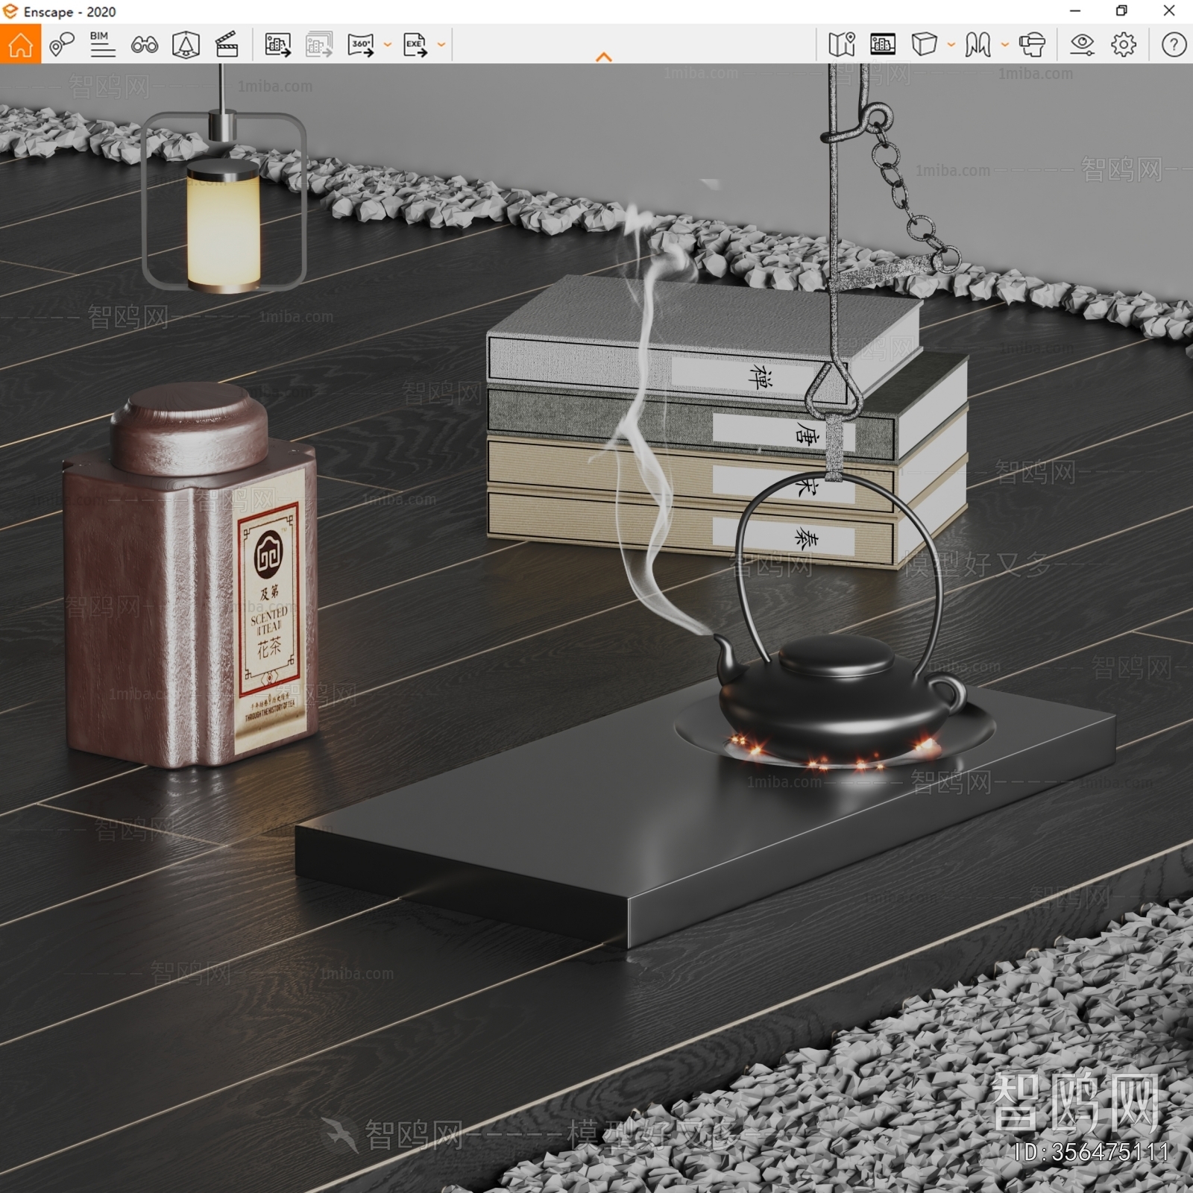Viewport: 1193px width, 1193px height.
Task: Toggle the VR headset icon
Action: click(x=1033, y=45)
